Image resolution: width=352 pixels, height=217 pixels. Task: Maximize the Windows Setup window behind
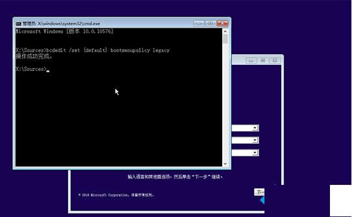(263, 61)
